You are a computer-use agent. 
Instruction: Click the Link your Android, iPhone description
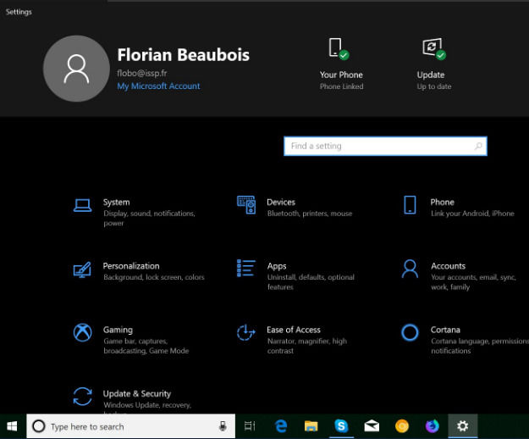coord(472,214)
